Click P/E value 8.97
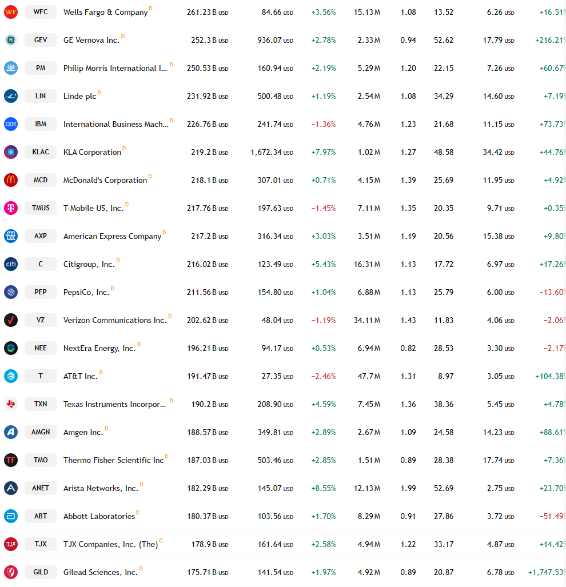 446,376
